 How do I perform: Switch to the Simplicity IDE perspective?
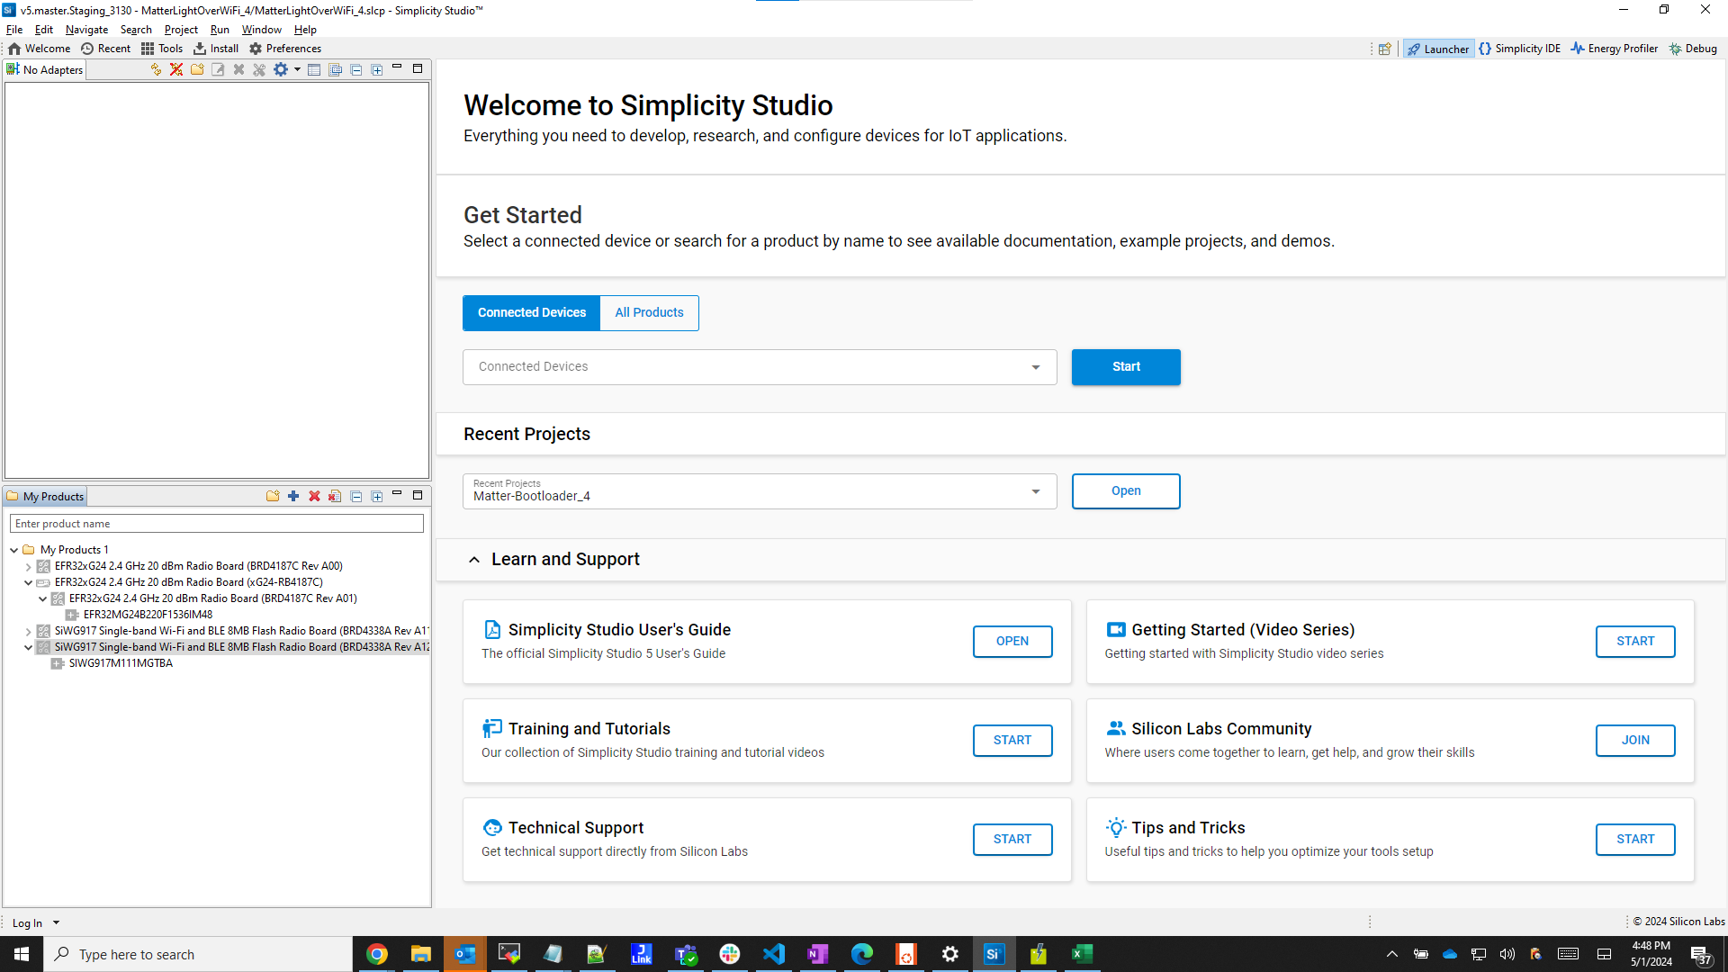pyautogui.click(x=1520, y=49)
